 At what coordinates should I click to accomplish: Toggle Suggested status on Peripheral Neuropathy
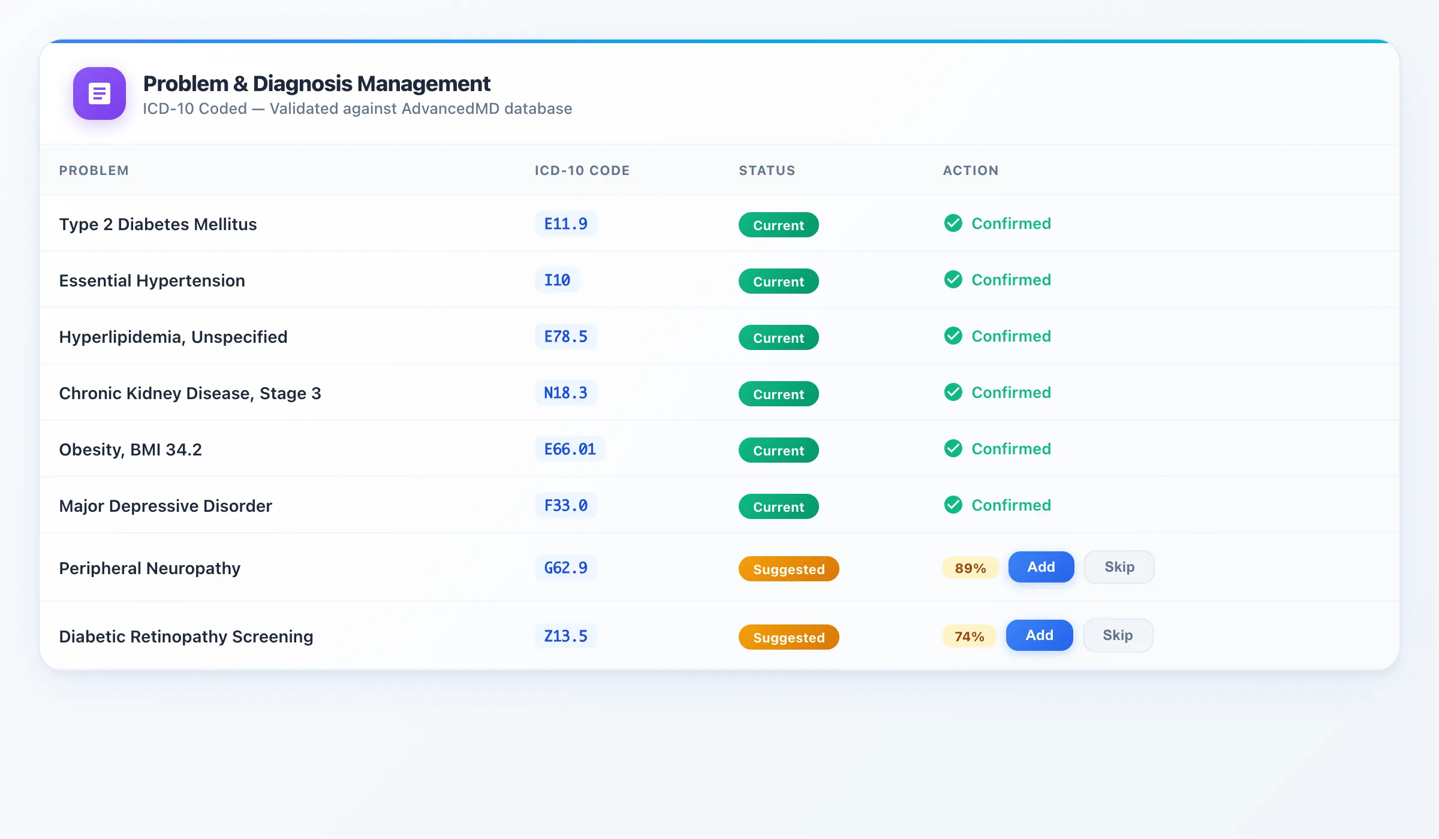point(788,569)
